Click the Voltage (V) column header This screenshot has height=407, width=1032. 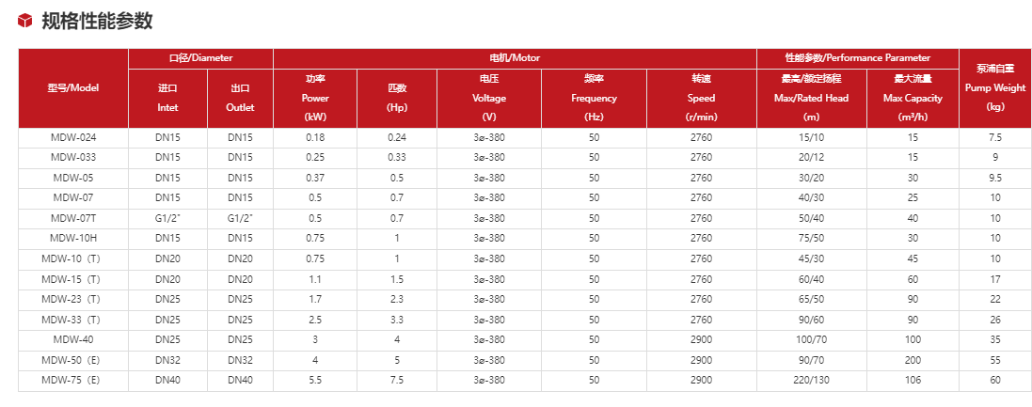[489, 98]
